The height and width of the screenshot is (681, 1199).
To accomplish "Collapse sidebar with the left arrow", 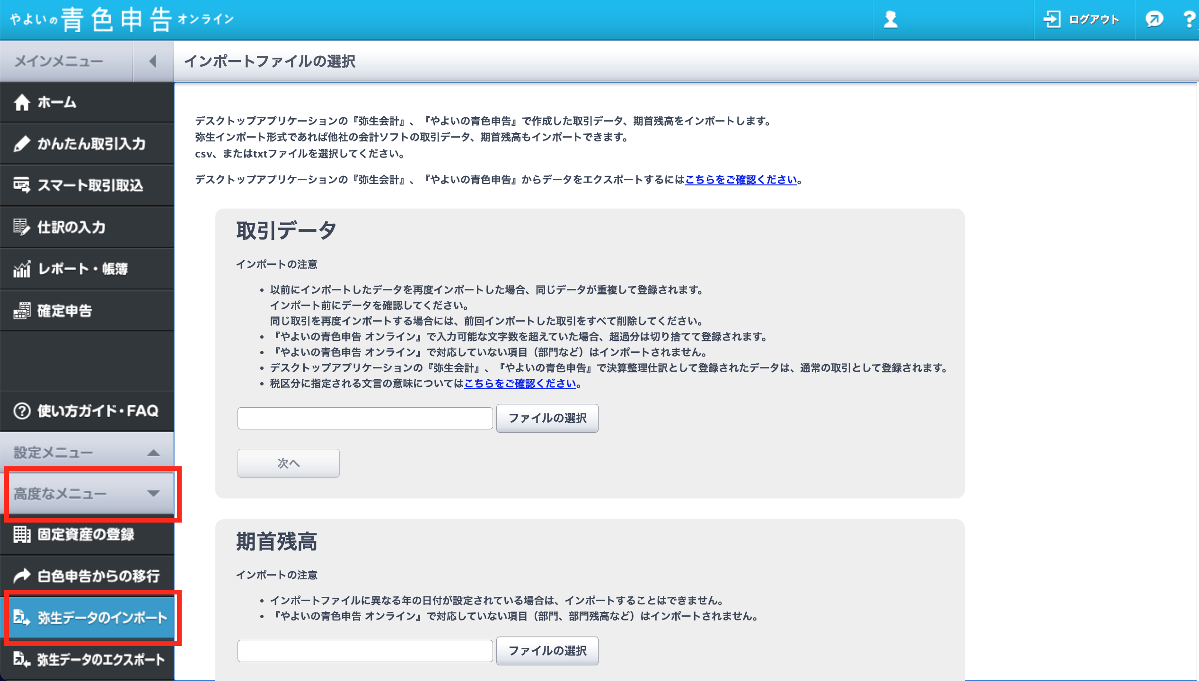I will 153,61.
